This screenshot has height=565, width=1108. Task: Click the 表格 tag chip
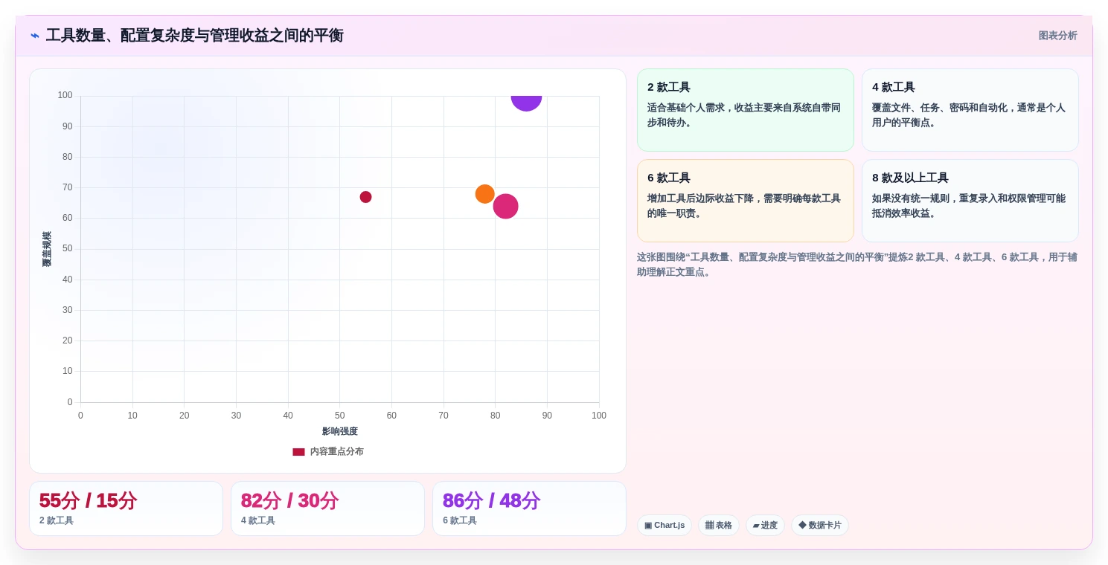(x=719, y=526)
